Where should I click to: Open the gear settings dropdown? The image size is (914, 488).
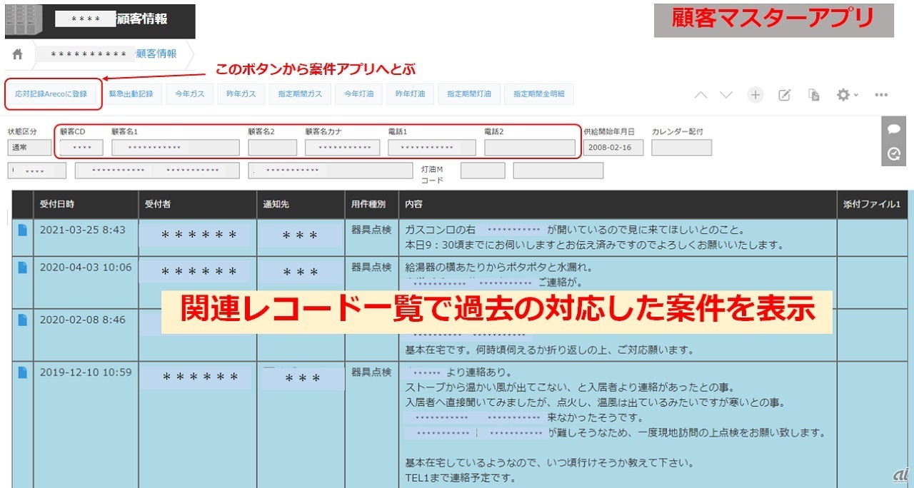pyautogui.click(x=847, y=95)
